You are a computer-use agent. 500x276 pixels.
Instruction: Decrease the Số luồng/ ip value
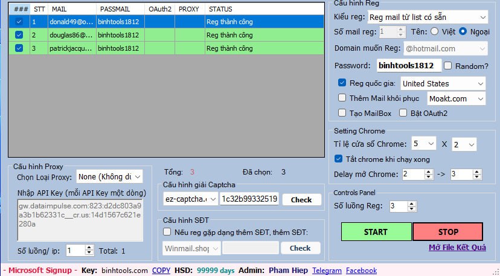point(89,253)
